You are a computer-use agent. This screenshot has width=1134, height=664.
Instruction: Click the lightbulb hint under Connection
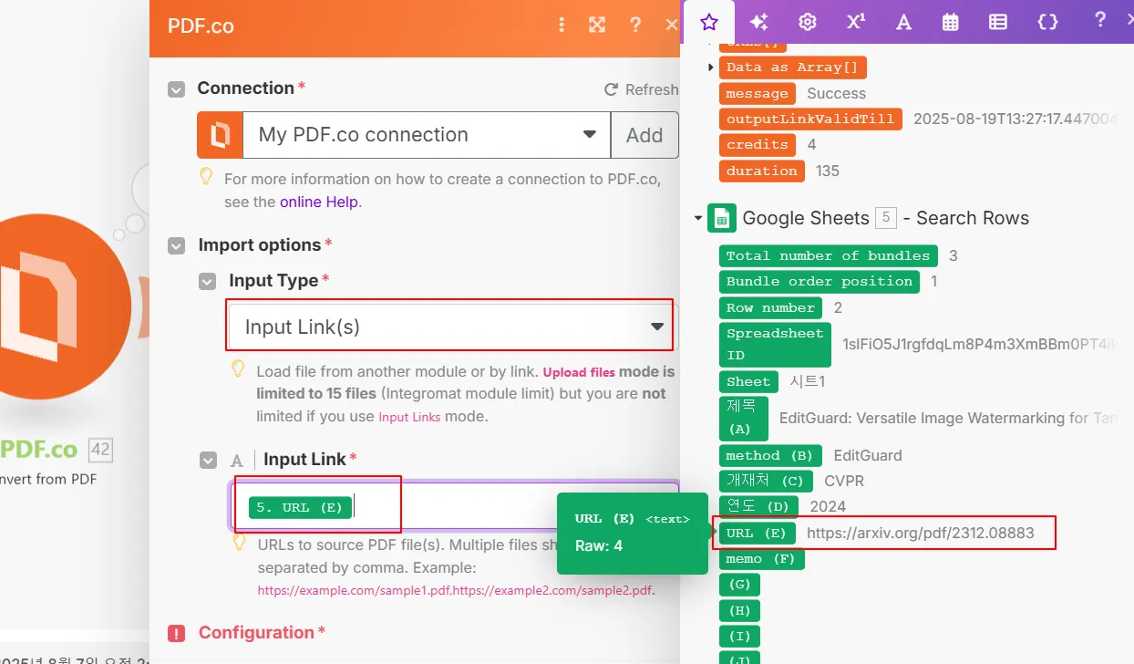207,176
